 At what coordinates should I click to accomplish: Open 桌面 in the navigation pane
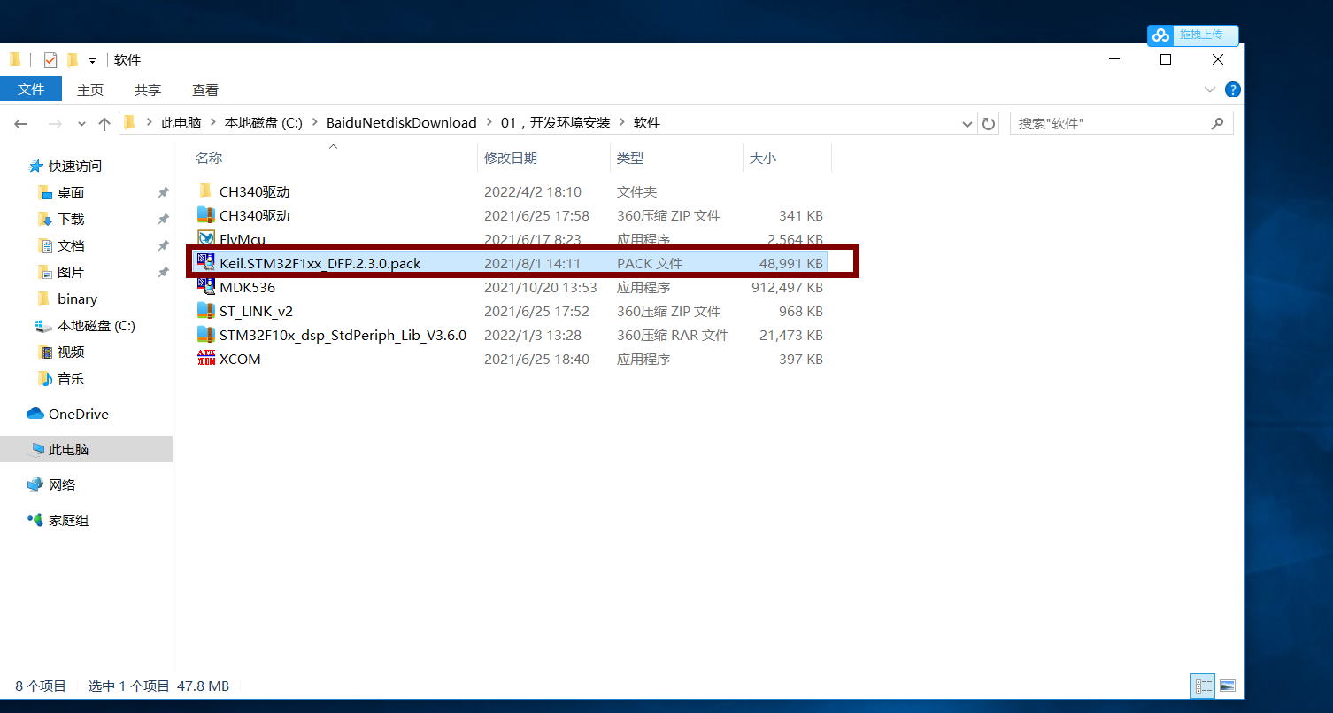(71, 192)
